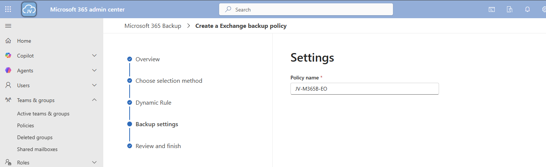Click the JV cloud tenant logo

pos(29,9)
